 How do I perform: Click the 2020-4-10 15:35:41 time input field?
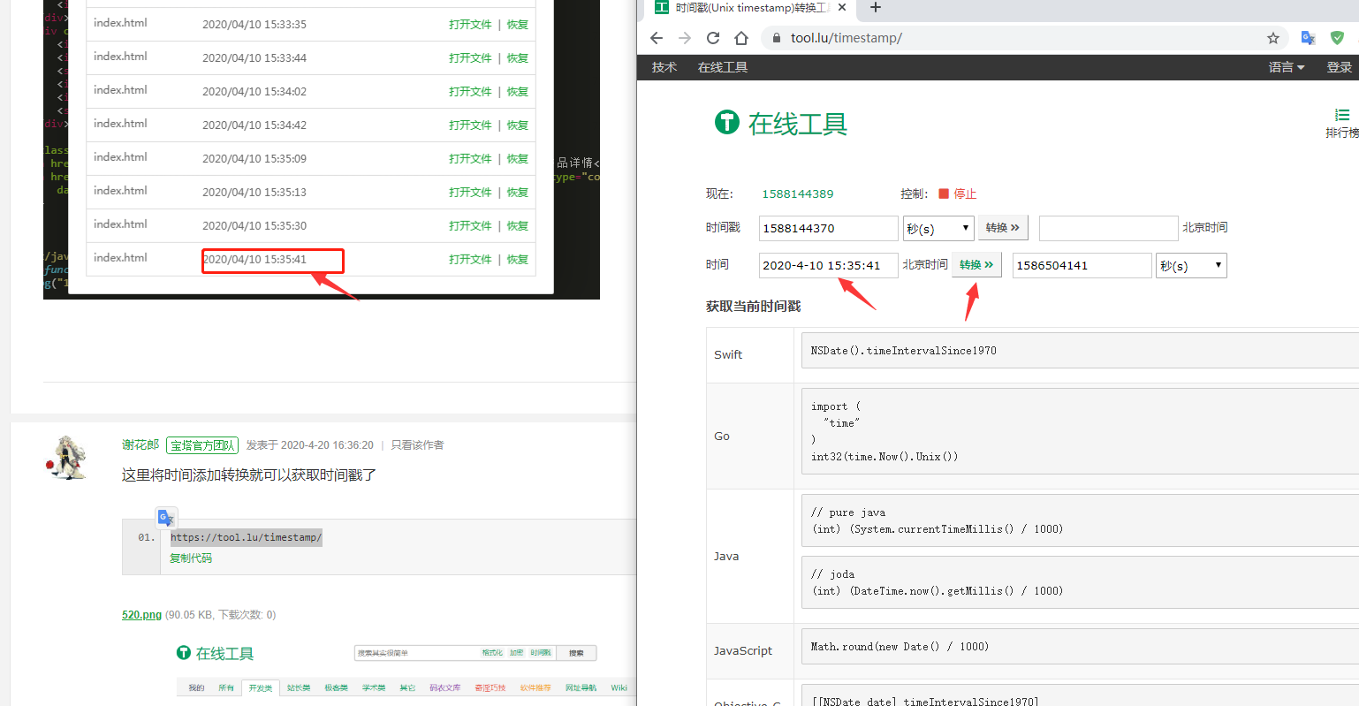point(828,266)
